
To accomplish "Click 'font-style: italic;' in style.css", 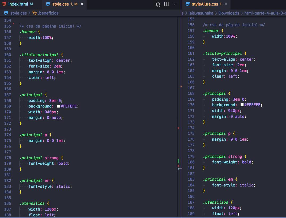I will 50,186.
